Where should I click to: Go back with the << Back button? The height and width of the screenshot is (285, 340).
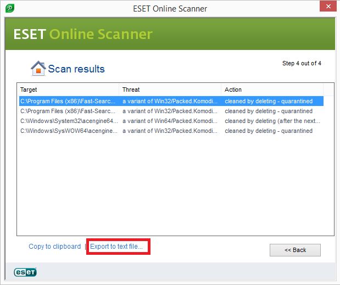pyautogui.click(x=295, y=250)
